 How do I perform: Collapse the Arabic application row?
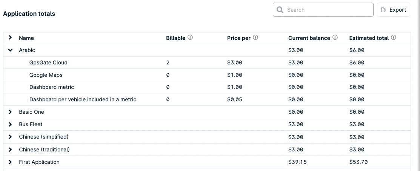coord(10,50)
